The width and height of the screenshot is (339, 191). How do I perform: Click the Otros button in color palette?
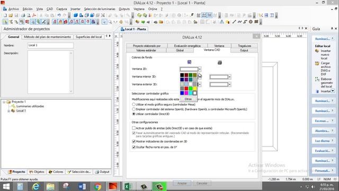tap(188, 99)
